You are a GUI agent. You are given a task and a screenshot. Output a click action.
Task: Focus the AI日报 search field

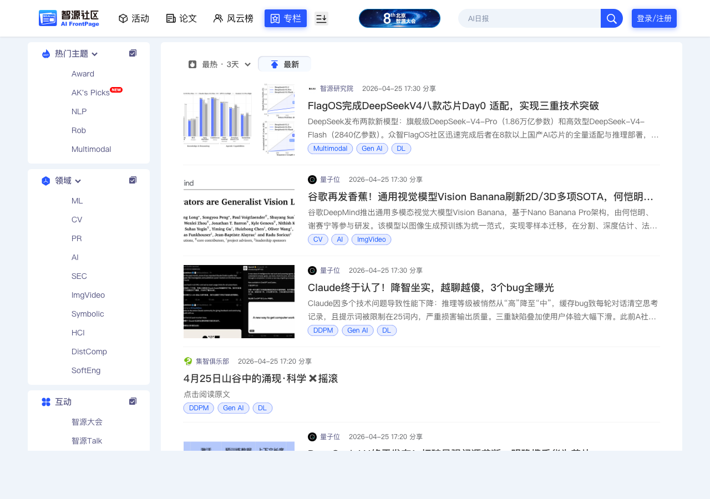(529, 18)
